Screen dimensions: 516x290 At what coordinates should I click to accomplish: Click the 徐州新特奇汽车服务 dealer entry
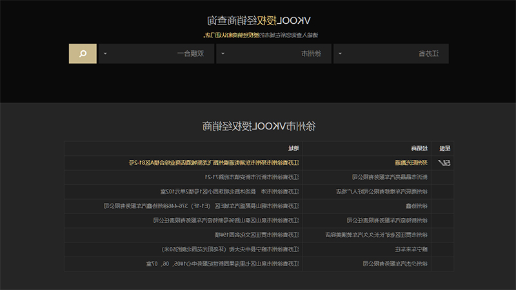[387, 220]
